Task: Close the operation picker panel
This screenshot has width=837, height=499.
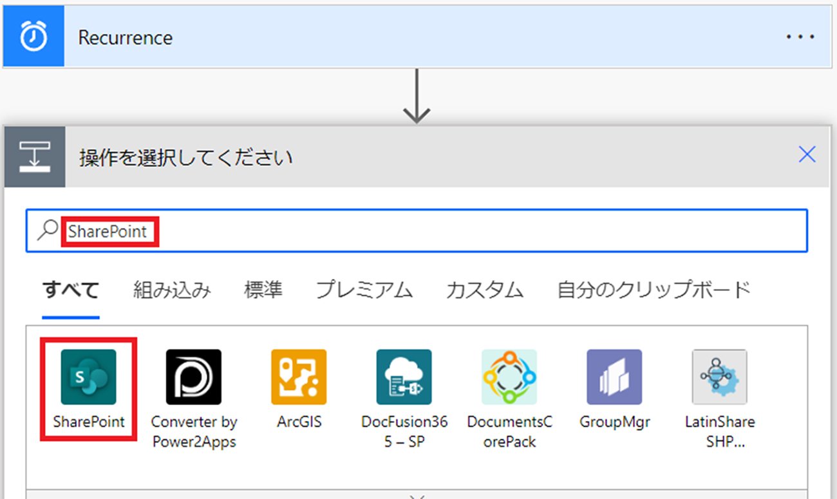Action: pyautogui.click(x=807, y=155)
